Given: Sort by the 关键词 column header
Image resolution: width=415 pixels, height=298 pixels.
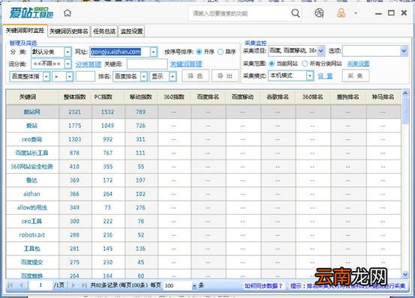Looking at the screenshot, I should pos(28,97).
